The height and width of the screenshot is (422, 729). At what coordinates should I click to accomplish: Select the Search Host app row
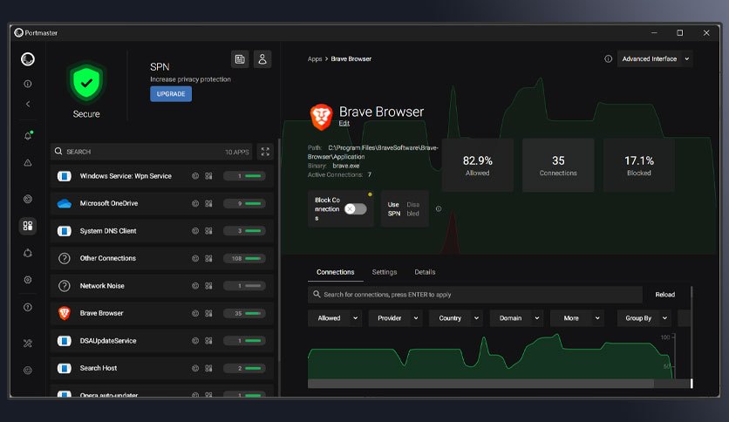(162, 368)
